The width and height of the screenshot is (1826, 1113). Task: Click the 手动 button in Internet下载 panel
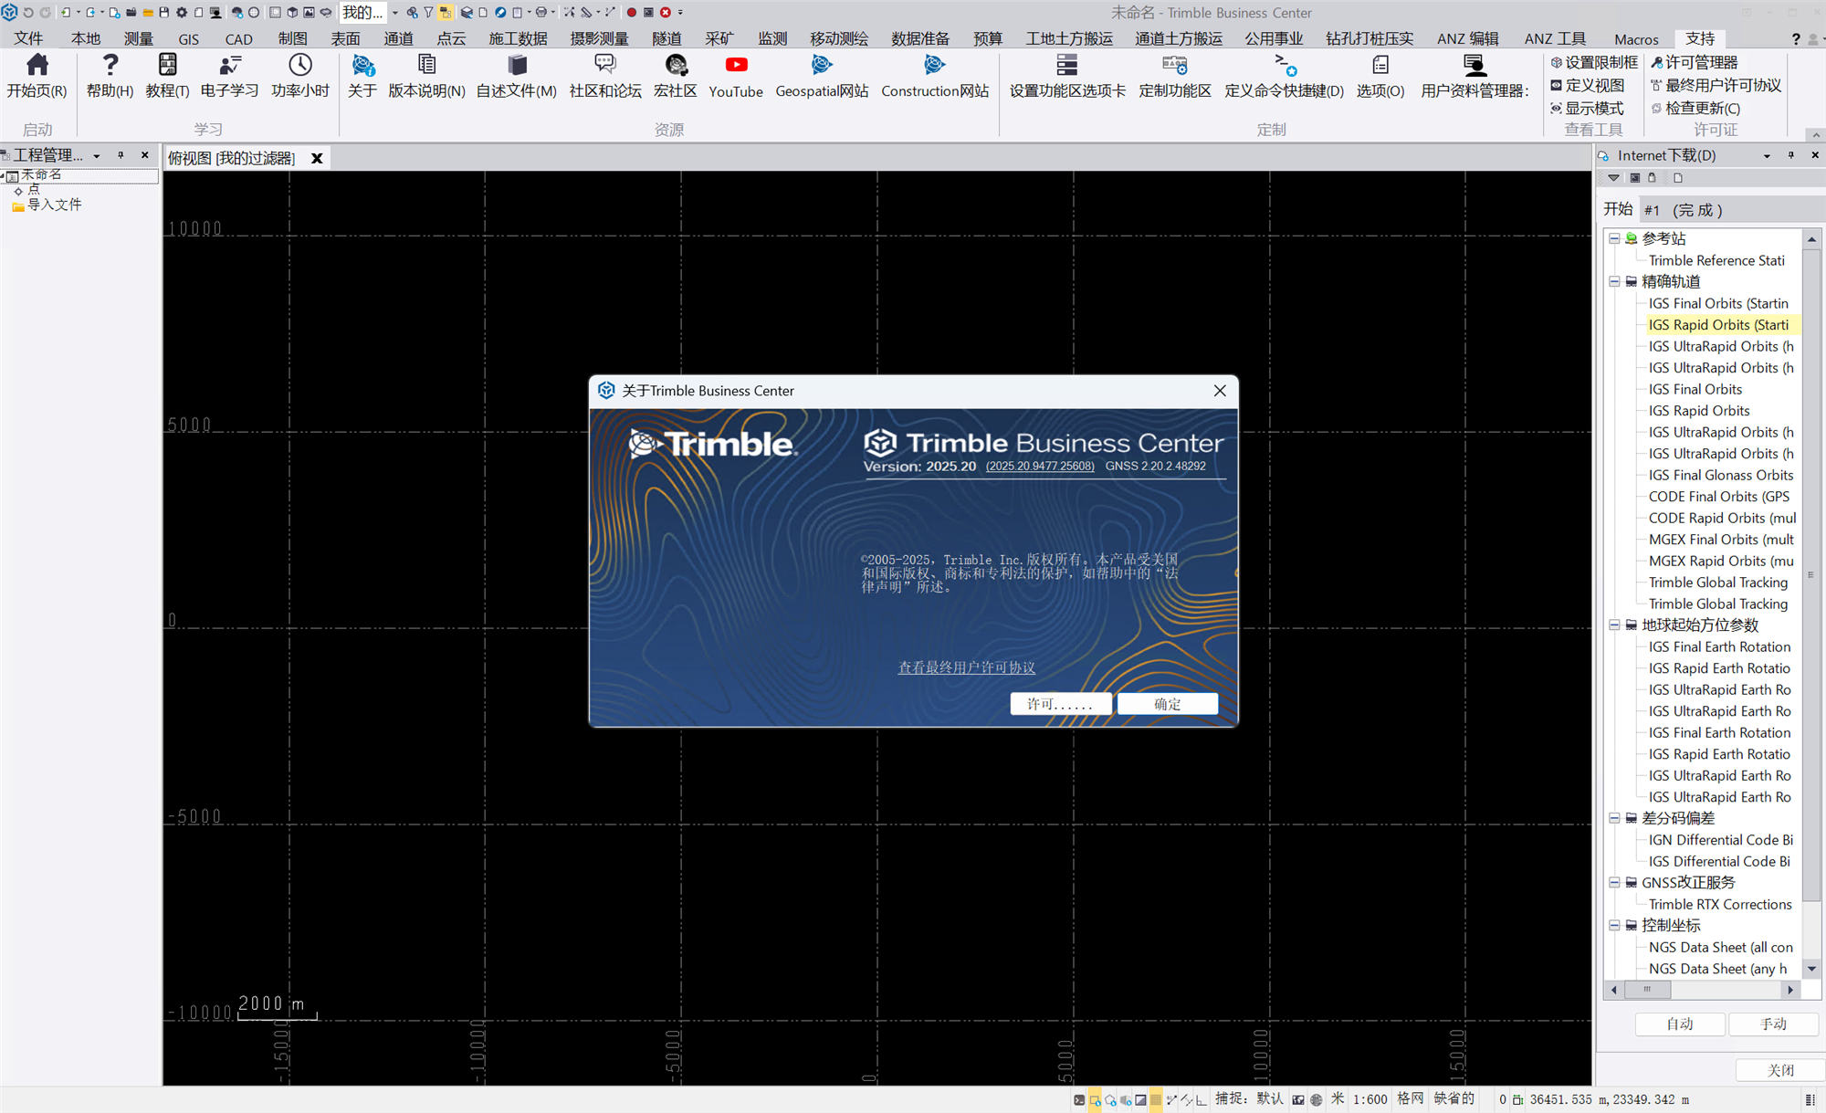[x=1773, y=1024]
